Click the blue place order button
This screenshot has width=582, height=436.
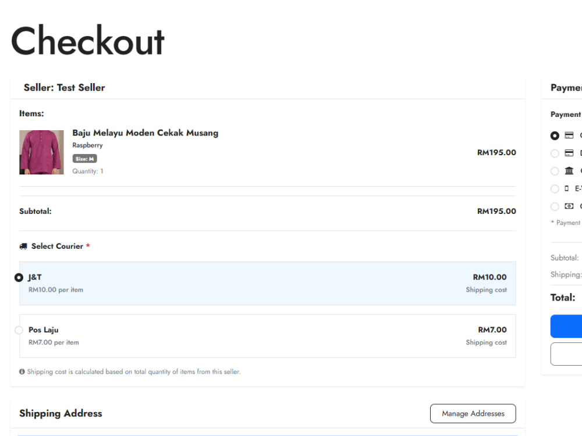coord(566,326)
